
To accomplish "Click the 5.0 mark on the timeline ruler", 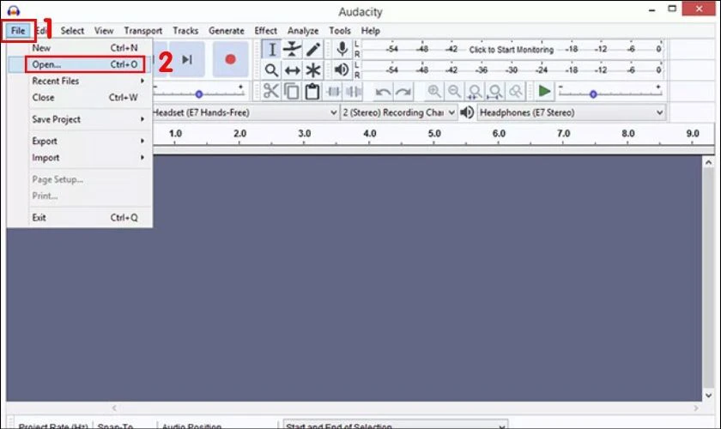I will click(x=434, y=133).
